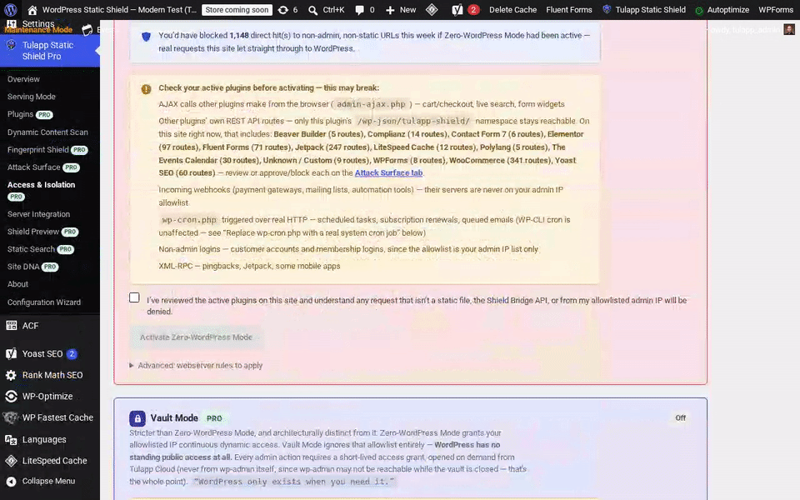The height and width of the screenshot is (500, 800).
Task: Click 'Check your active plugins before activating' heading
Action: tap(269, 87)
